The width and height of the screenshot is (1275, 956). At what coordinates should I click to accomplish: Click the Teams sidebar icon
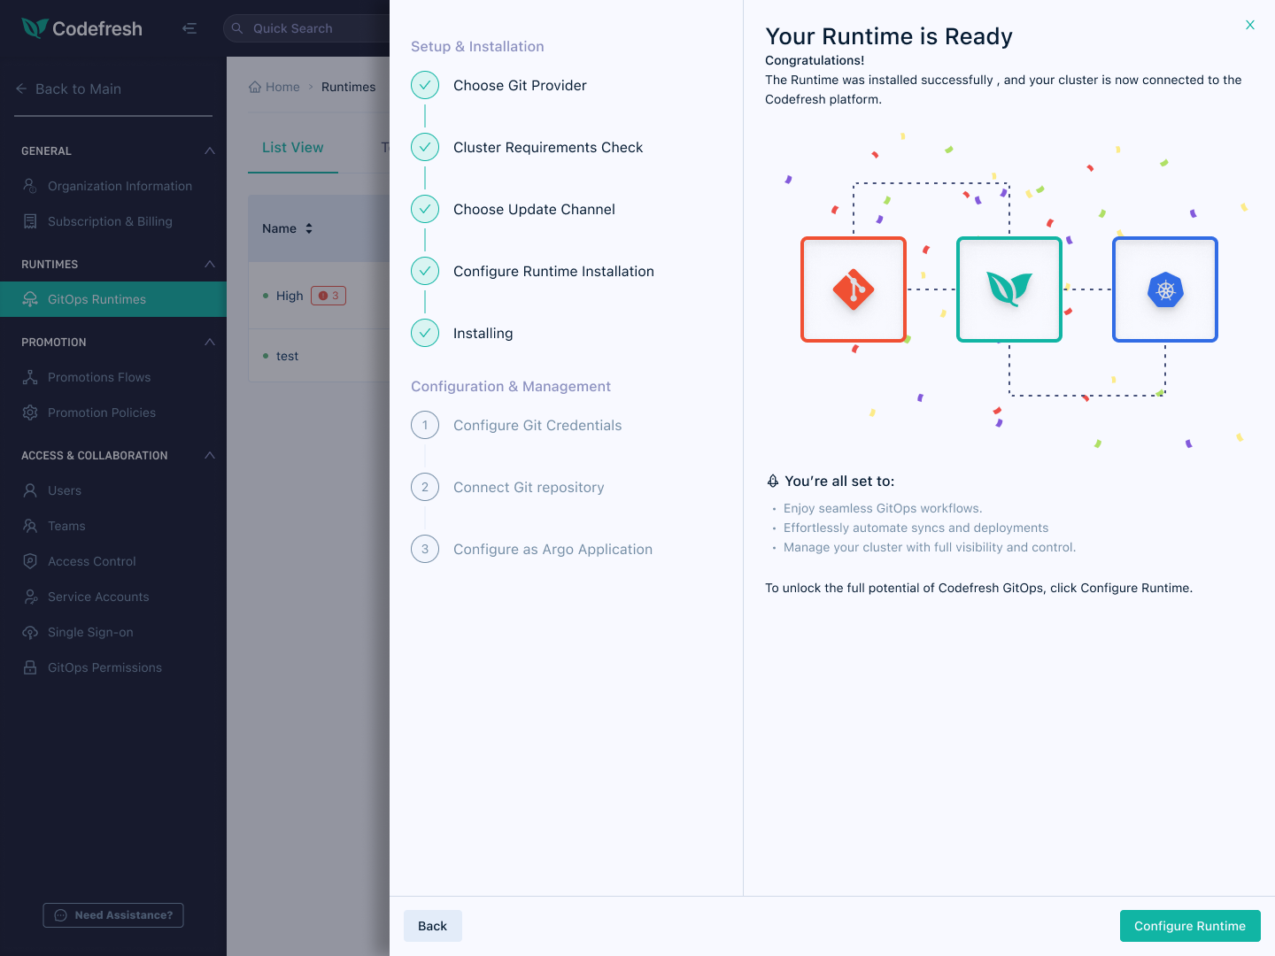coord(30,526)
